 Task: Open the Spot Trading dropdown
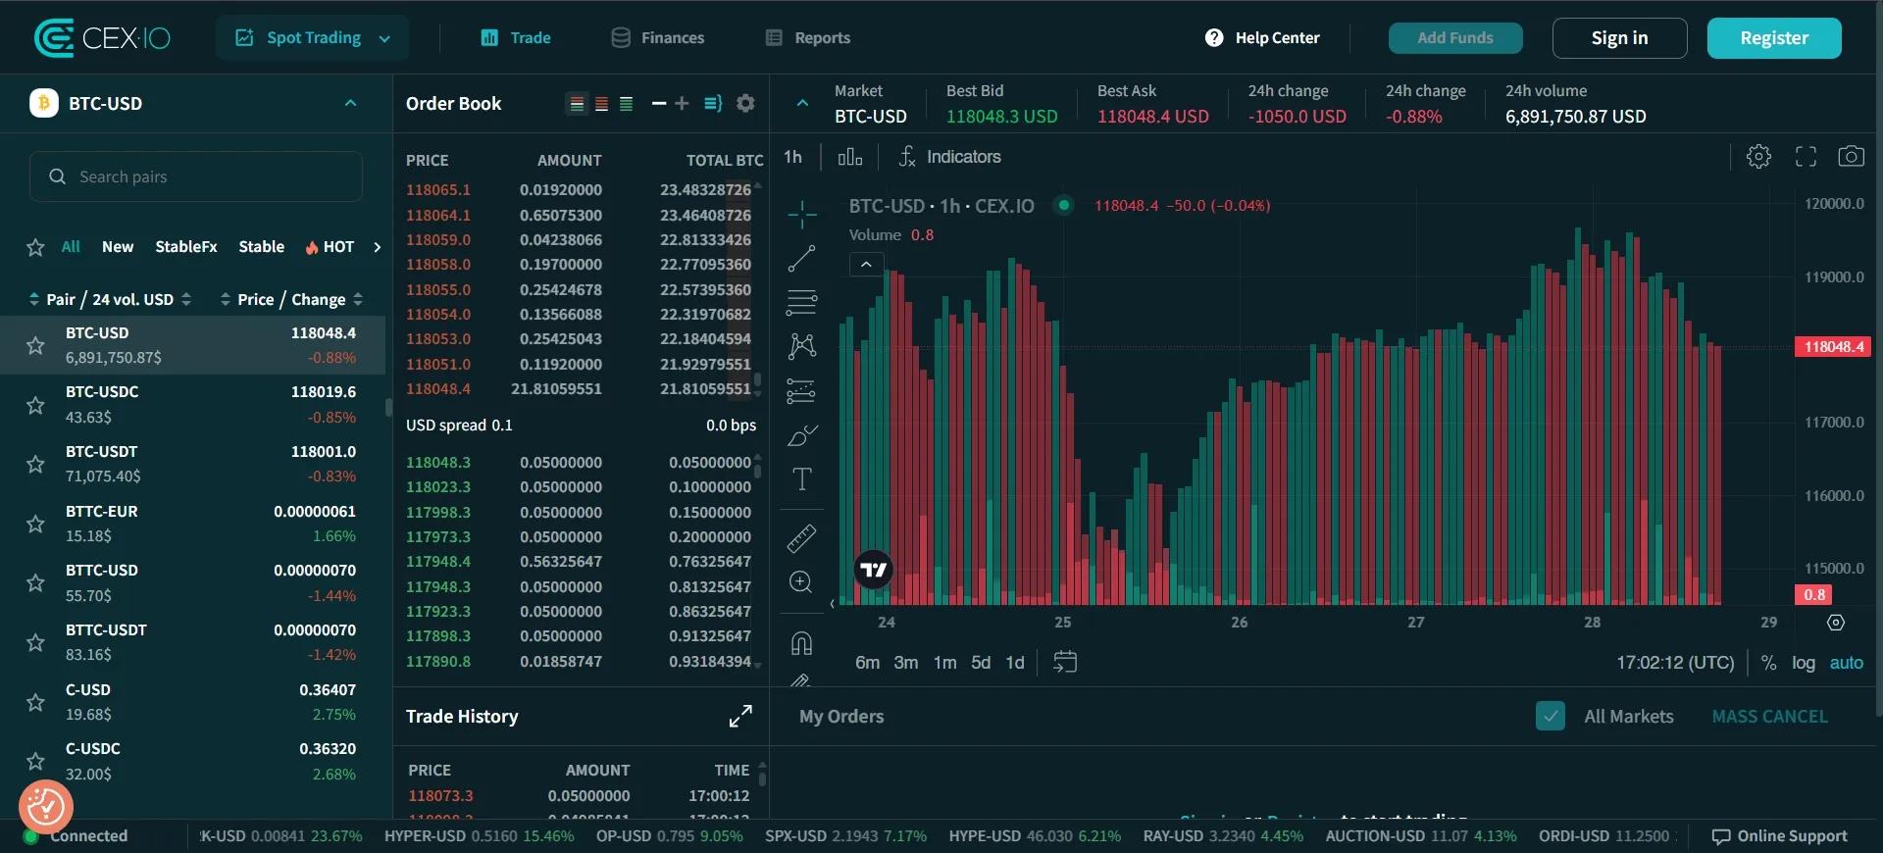tap(313, 38)
